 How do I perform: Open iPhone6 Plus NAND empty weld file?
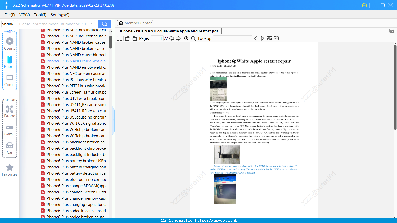pos(74,67)
